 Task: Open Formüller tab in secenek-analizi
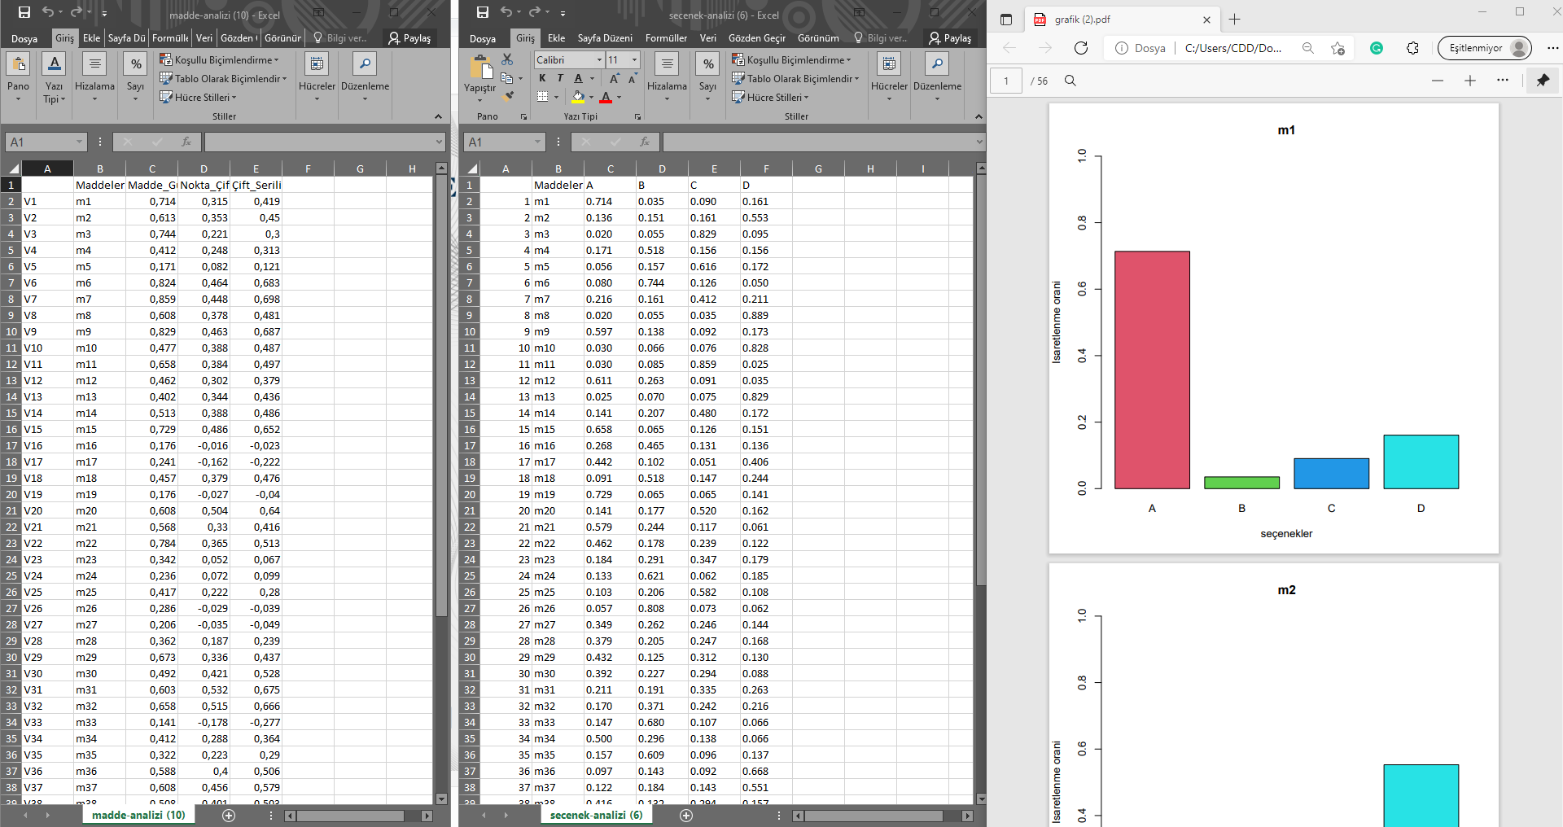(x=666, y=38)
